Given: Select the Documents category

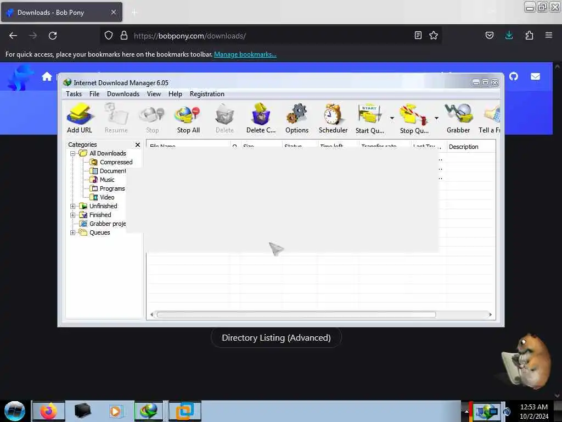Looking at the screenshot, I should click(x=108, y=171).
